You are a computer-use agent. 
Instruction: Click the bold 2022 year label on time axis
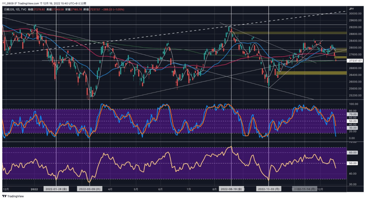pyautogui.click(x=34, y=189)
